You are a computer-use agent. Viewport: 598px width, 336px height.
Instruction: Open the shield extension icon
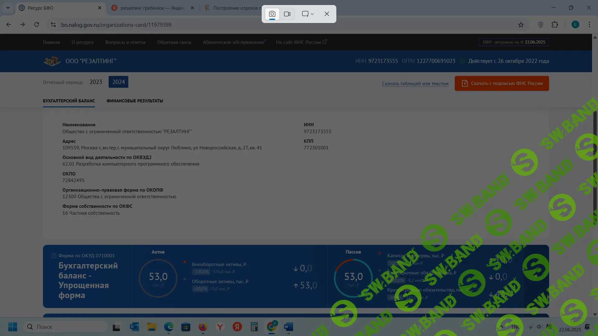point(541,25)
